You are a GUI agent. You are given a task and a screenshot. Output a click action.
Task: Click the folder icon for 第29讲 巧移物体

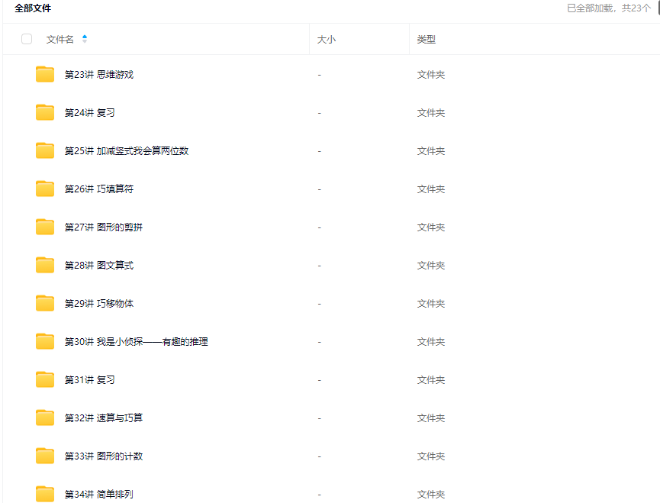click(x=45, y=303)
